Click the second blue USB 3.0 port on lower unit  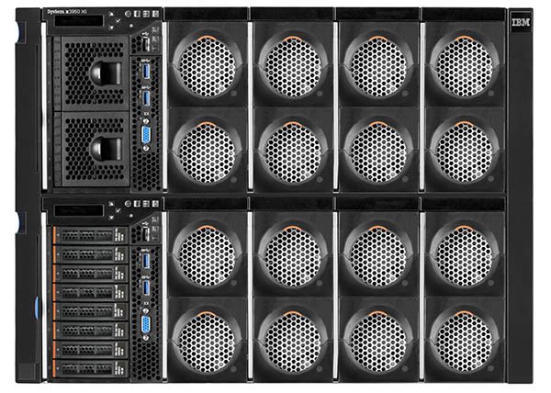click(145, 286)
